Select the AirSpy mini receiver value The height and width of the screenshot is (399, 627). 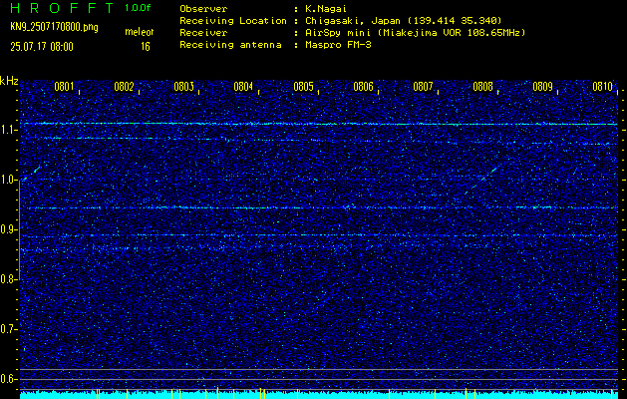coord(415,33)
